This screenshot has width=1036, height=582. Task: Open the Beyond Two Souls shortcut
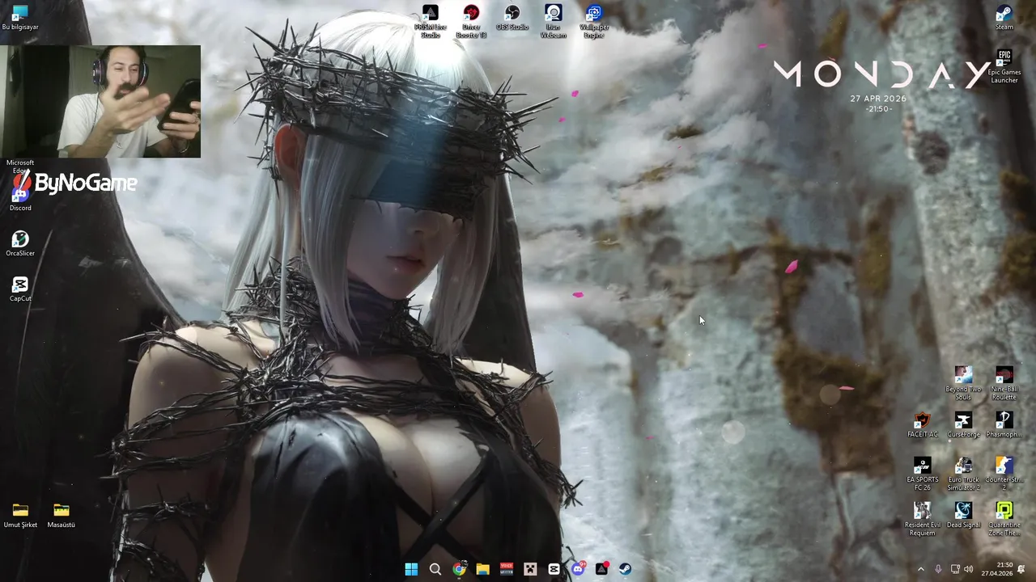tap(963, 383)
